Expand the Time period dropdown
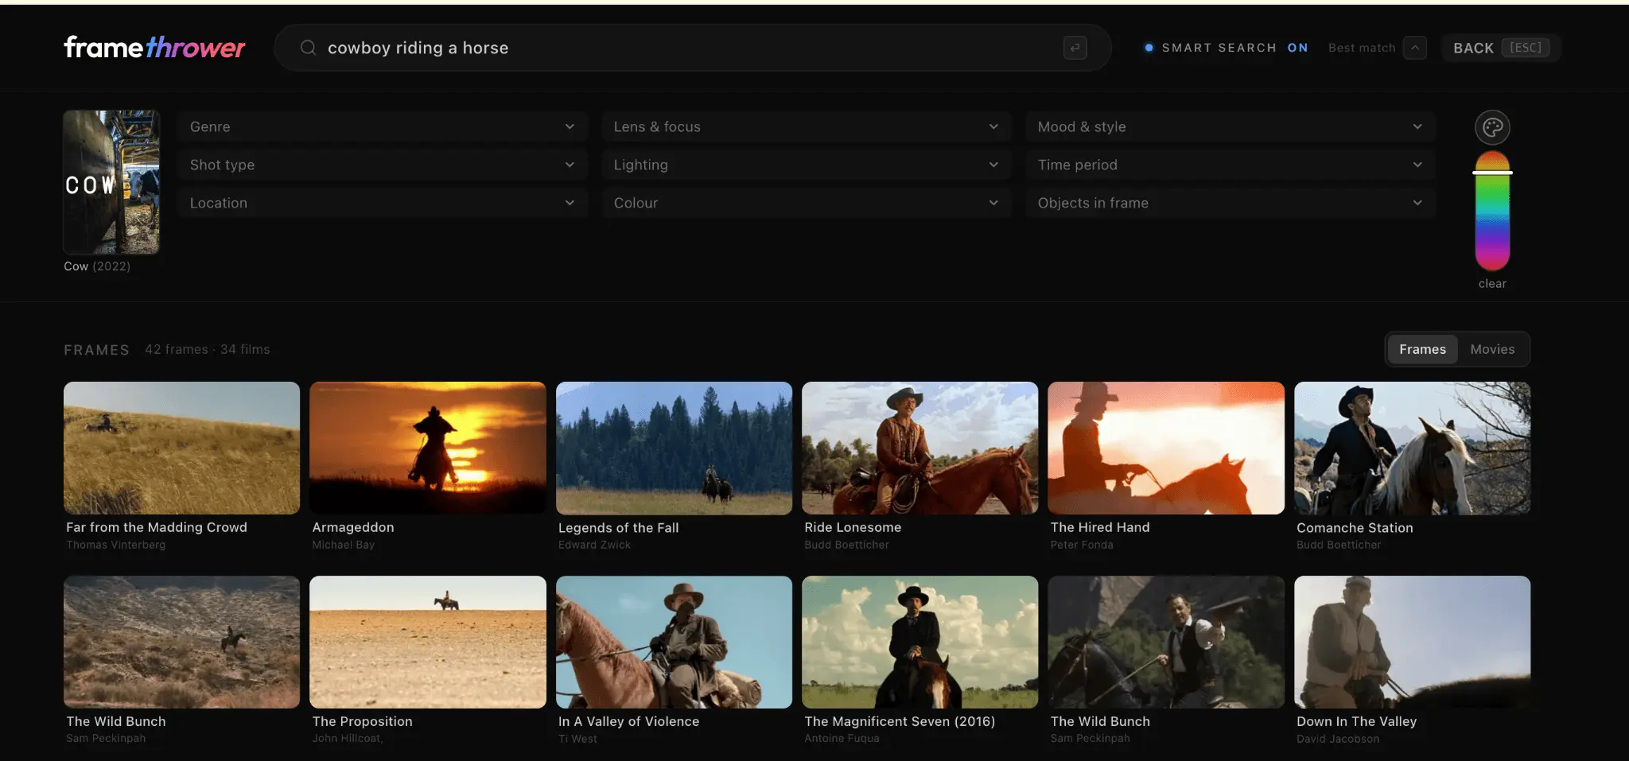The image size is (1629, 761). 1230,165
